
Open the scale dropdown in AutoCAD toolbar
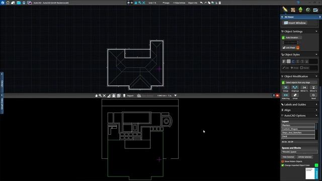pos(176,96)
